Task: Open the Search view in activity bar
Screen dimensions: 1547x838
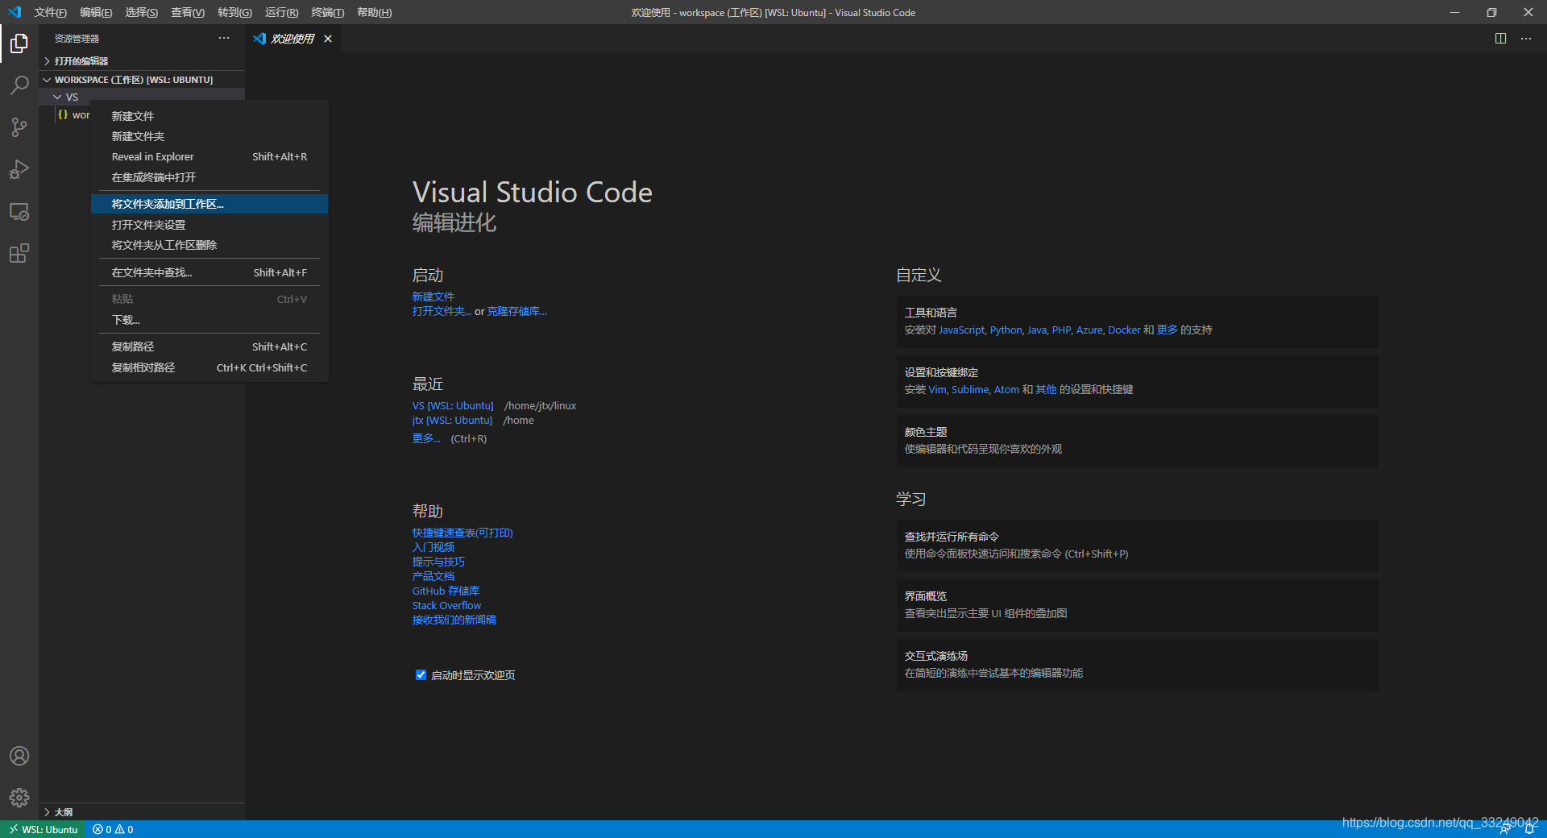Action: (19, 85)
